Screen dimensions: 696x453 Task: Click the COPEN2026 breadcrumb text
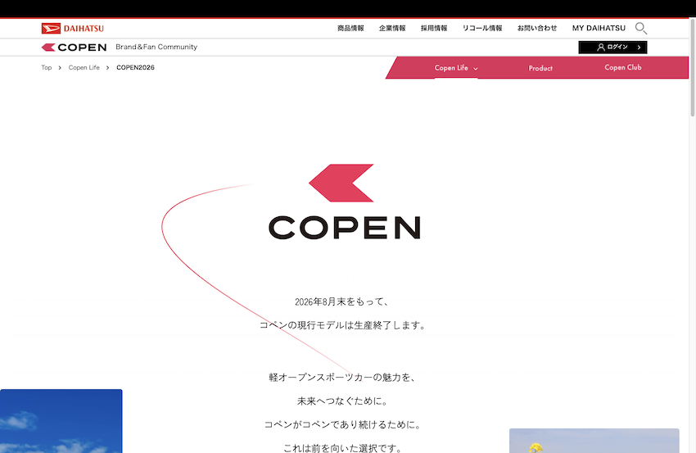tap(135, 67)
